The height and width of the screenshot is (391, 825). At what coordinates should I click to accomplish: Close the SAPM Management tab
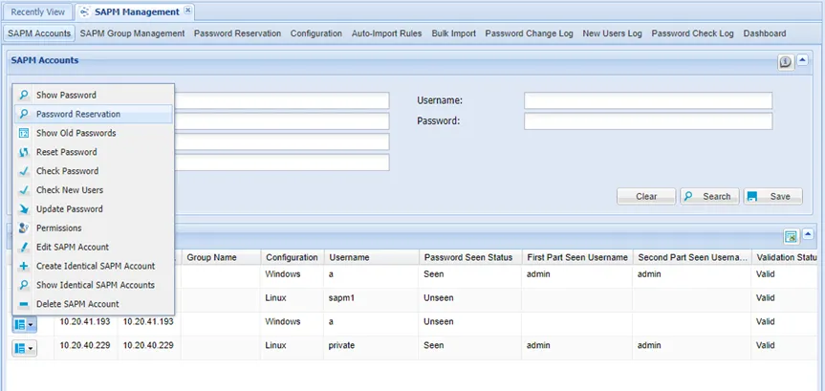click(x=187, y=11)
